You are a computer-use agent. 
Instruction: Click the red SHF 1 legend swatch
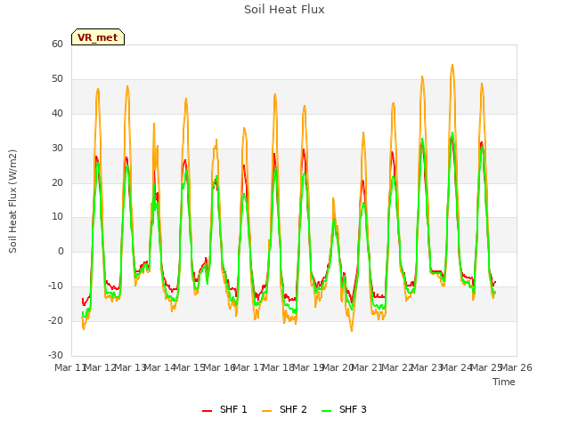pos(208,411)
